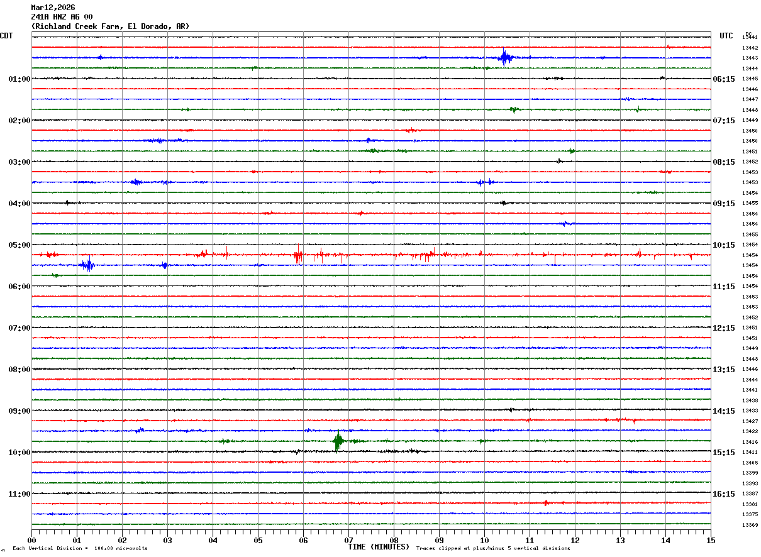This screenshot has width=761, height=557.
Task: Click the CDT timezone label
Action: 6,36
